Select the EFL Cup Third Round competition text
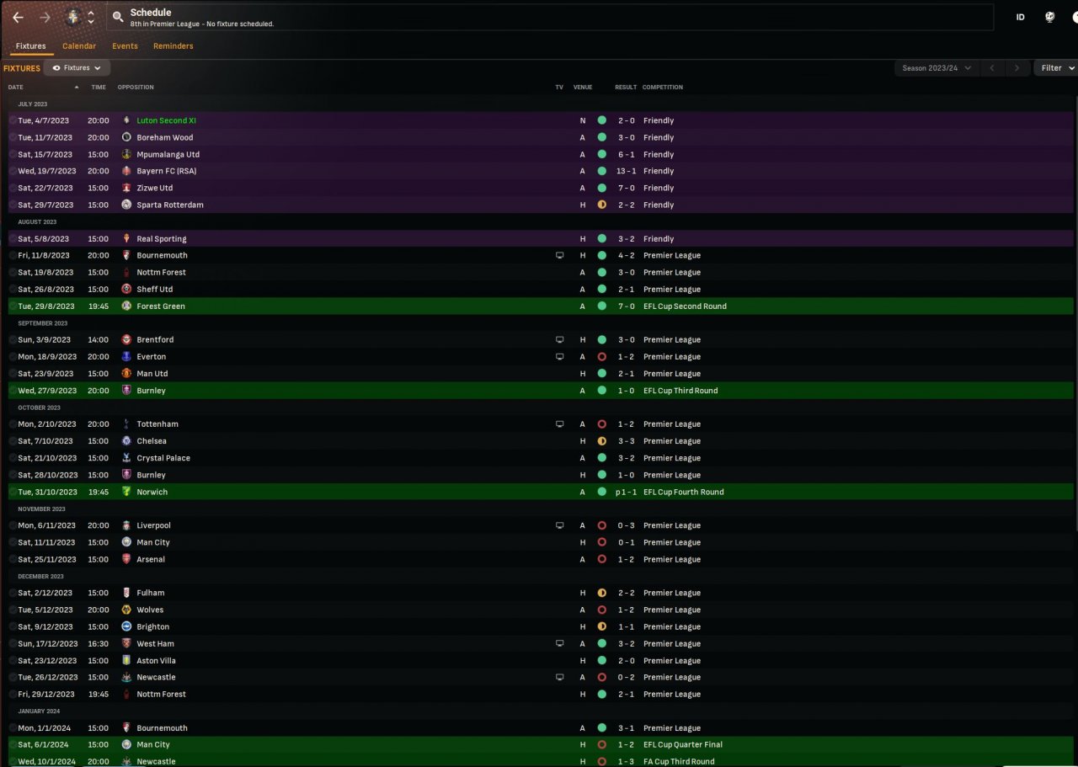Viewport: 1078px width, 767px height. click(x=681, y=390)
